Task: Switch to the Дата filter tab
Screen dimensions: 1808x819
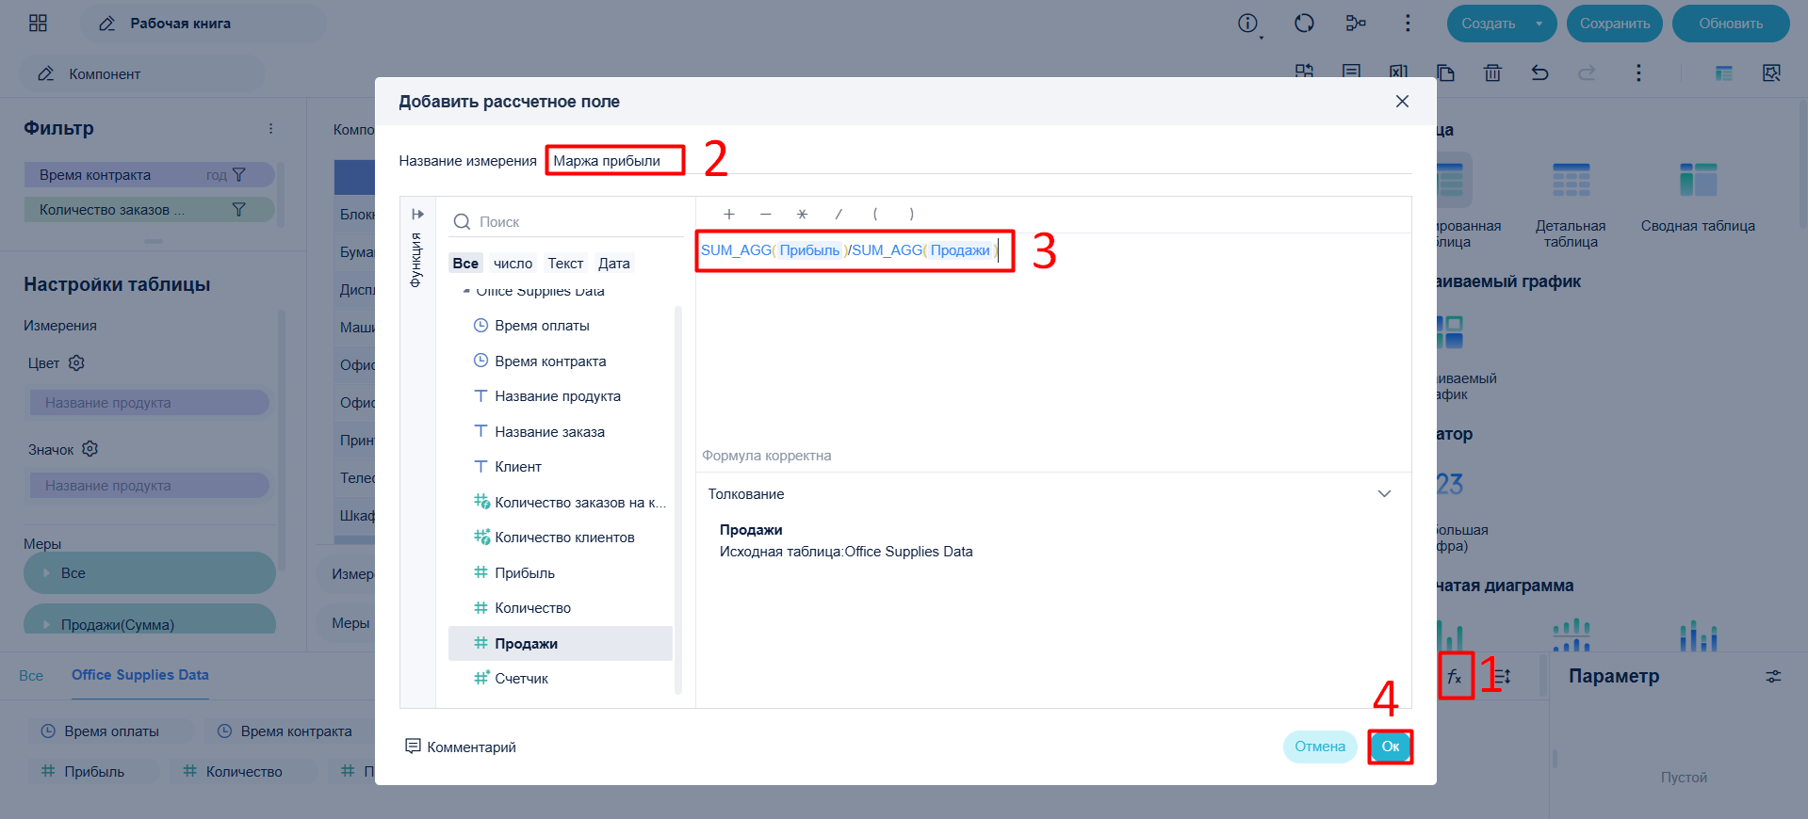Action: click(614, 264)
